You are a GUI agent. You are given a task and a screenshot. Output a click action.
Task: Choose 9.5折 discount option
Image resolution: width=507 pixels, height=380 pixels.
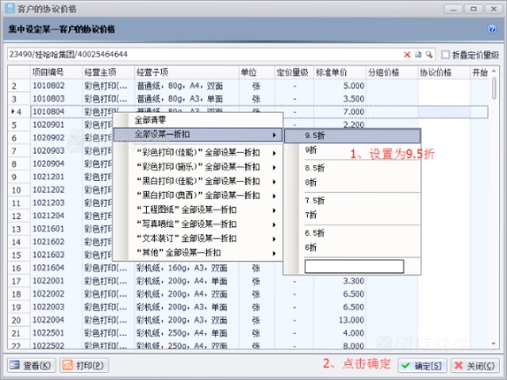point(352,136)
